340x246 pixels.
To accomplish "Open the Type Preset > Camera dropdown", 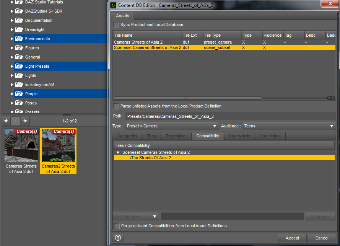I will coord(172,126).
